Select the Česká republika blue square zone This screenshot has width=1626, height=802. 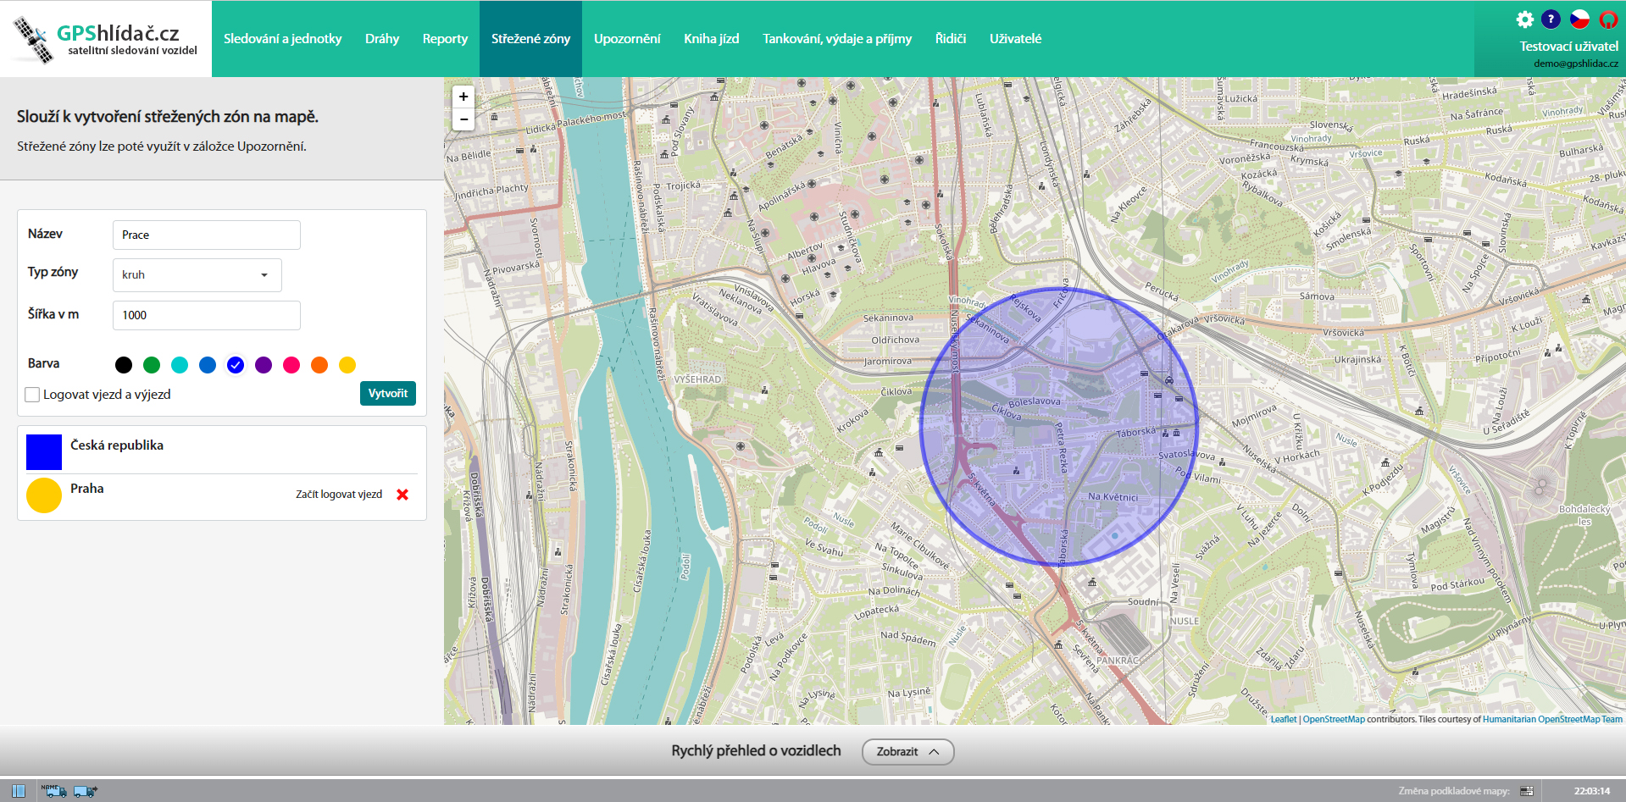click(x=44, y=452)
